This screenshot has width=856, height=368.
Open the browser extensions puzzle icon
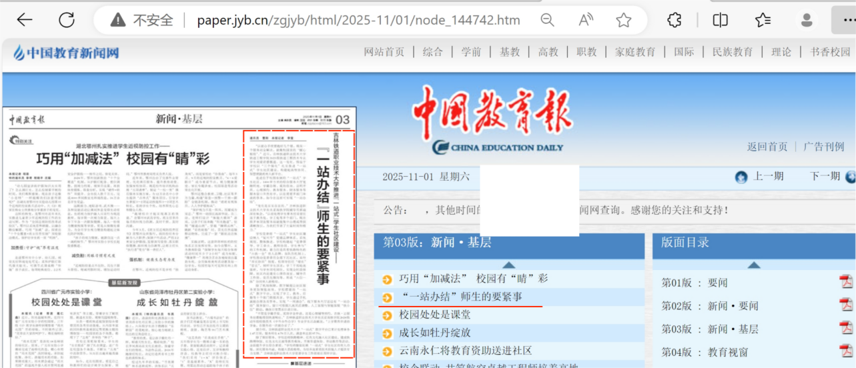pyautogui.click(x=675, y=20)
